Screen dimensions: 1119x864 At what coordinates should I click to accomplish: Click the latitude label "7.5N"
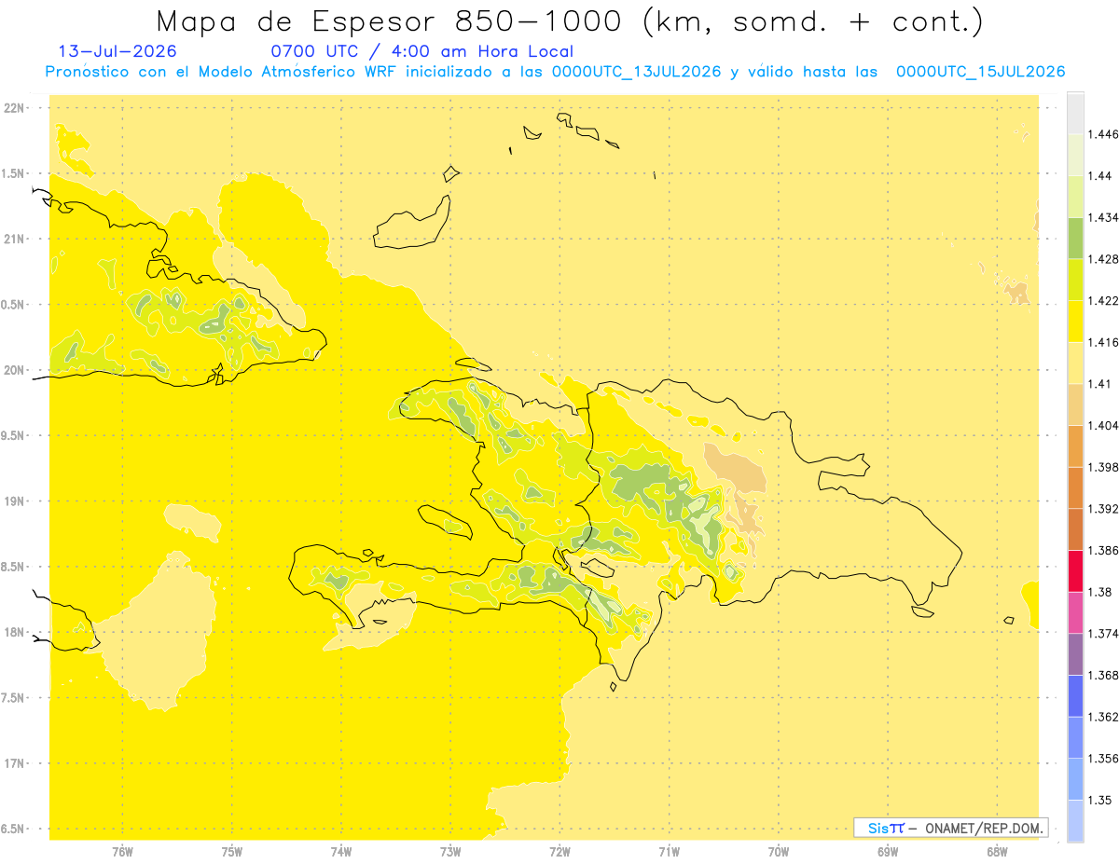tap(13, 698)
